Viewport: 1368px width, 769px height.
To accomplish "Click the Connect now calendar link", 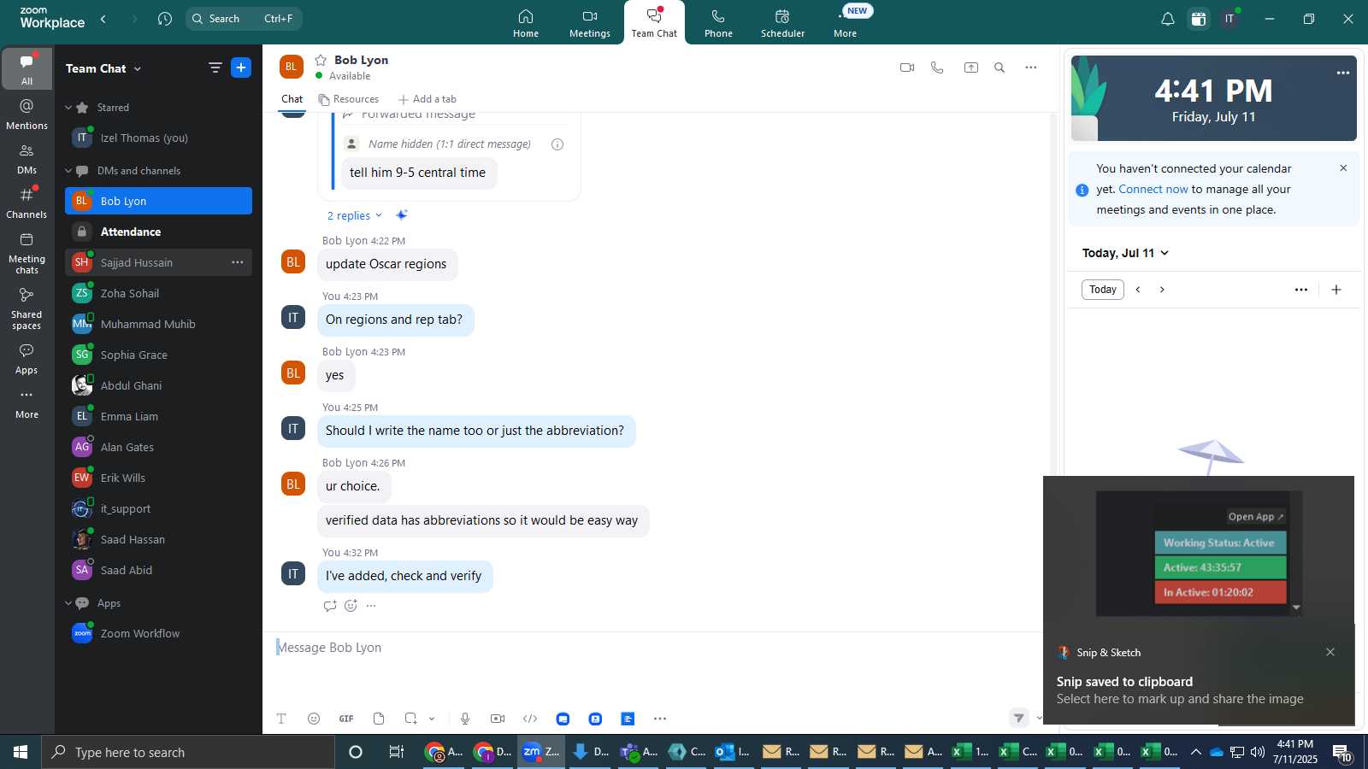I will pyautogui.click(x=1153, y=189).
